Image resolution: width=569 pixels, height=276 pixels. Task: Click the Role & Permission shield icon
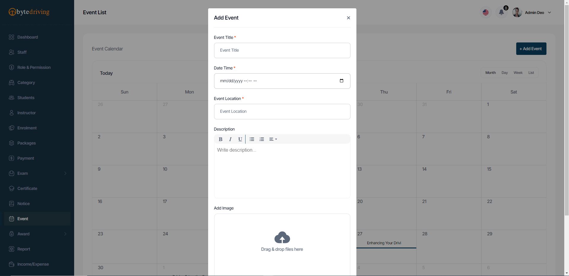click(12, 67)
